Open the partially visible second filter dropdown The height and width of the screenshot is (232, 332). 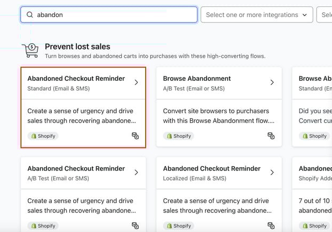tap(325, 15)
